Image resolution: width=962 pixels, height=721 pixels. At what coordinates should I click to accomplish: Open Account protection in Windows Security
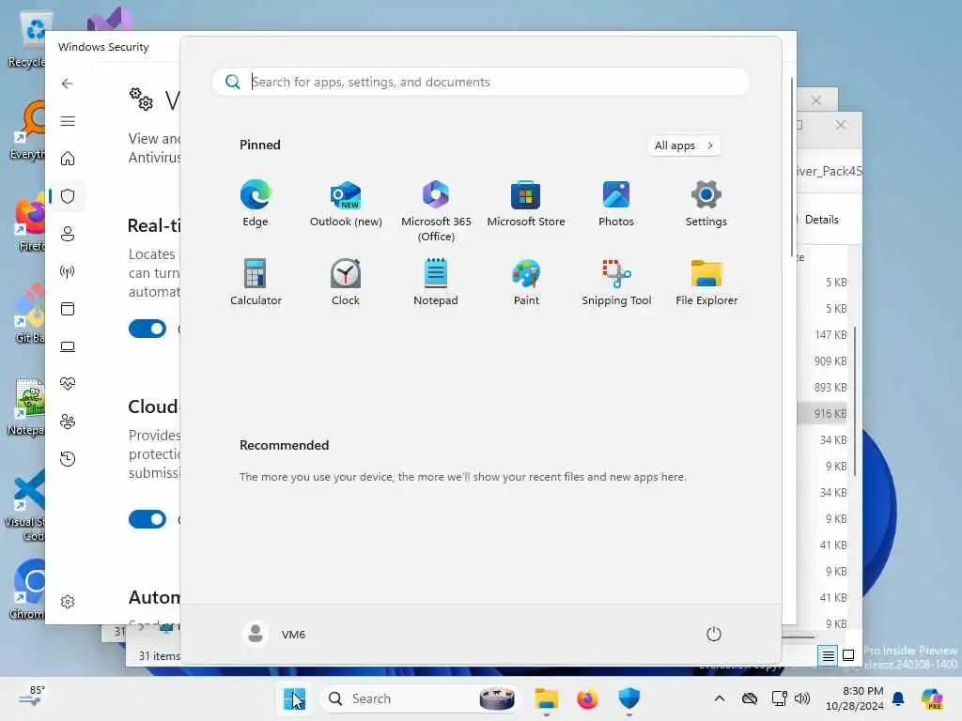[x=68, y=234]
